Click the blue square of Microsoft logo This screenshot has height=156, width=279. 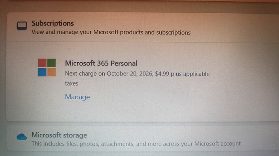pos(42,72)
